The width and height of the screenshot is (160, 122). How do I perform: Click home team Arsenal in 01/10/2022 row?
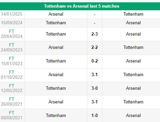[56, 75]
